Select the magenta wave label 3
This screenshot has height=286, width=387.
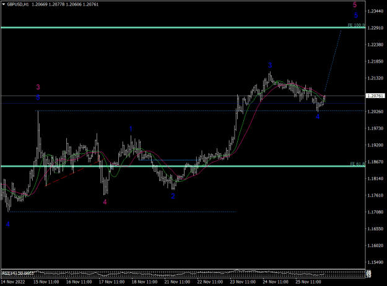38,87
